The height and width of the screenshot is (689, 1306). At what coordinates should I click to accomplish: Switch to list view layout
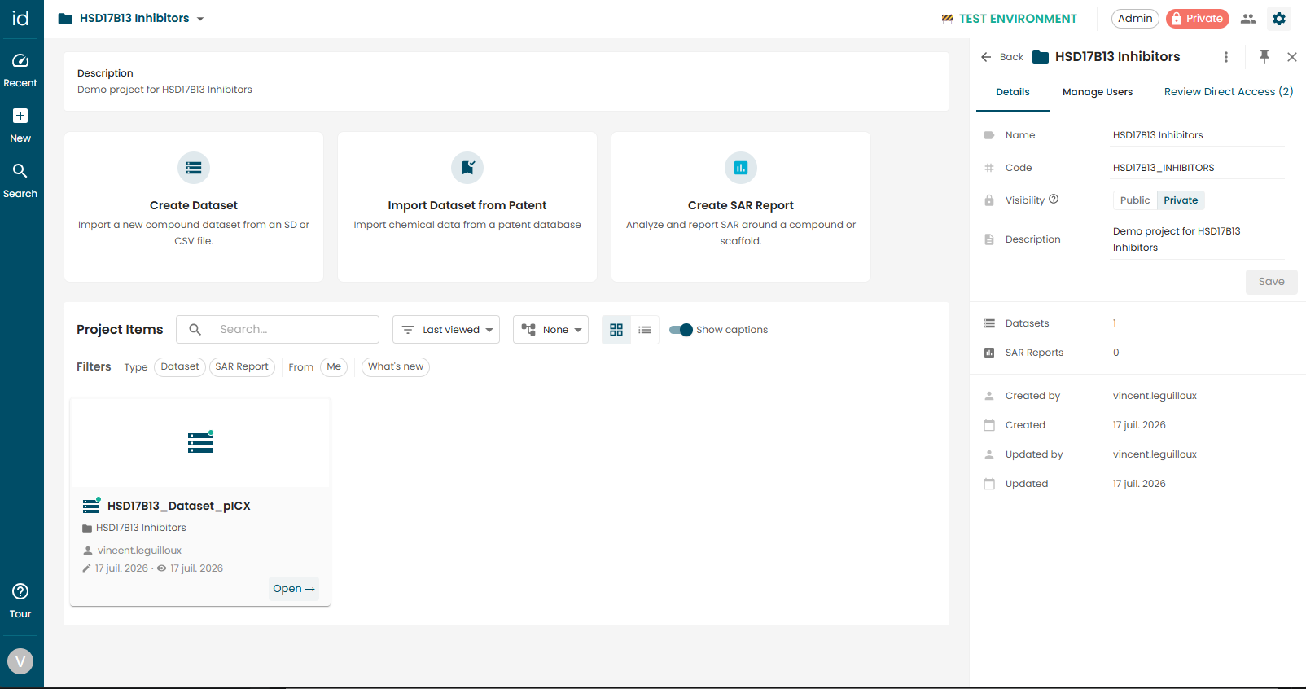(645, 330)
